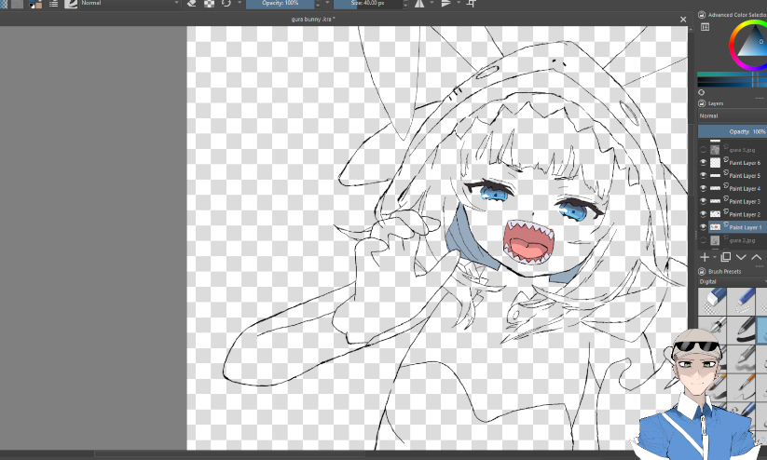
Task: Select the highlighted blue brush preset
Action: click(762, 330)
